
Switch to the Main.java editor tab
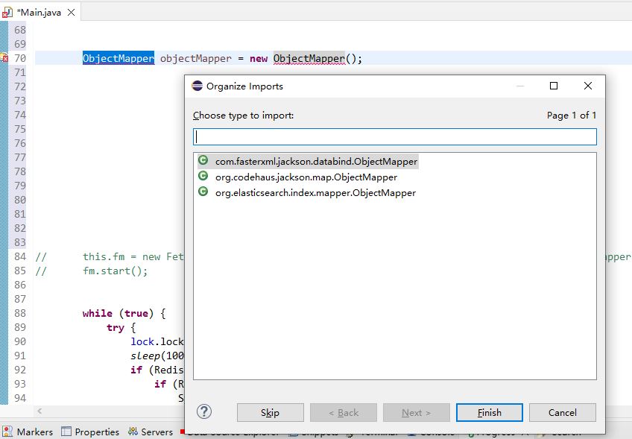tap(39, 12)
